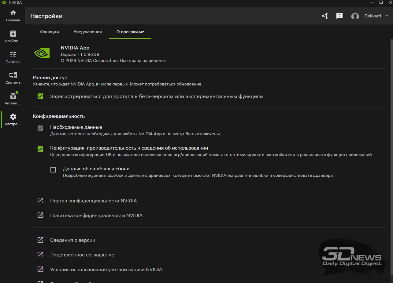Click the external-link icon beside Портал конфиденциальности NVIDIA
The image size is (393, 283).
(x=40, y=201)
